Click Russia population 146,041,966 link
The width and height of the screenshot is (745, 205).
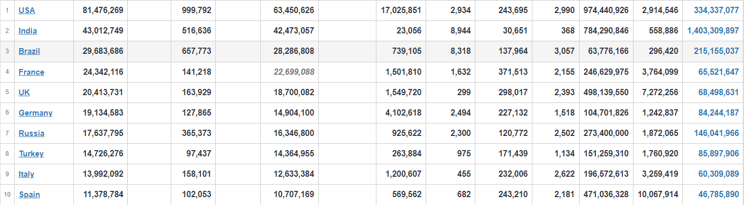coord(716,133)
